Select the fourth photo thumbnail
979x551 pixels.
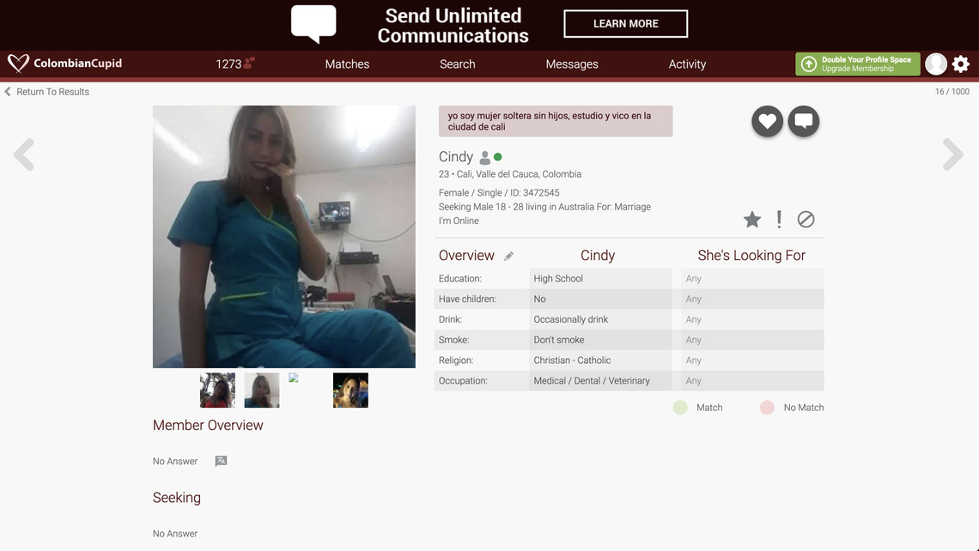(350, 390)
